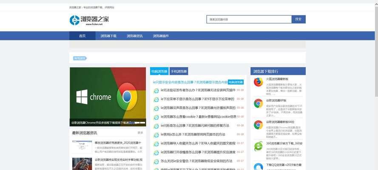Click the 浏览器下载排行 panel header
The image size is (378, 170).
point(278,71)
